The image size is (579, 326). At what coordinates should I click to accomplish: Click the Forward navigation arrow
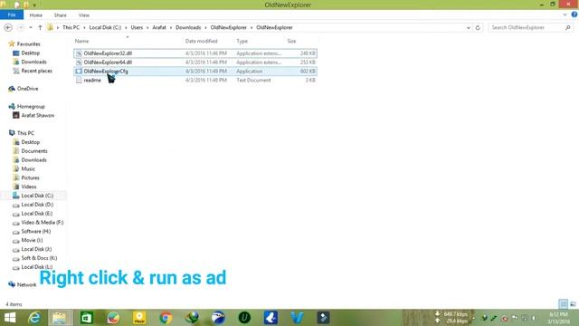point(21,27)
